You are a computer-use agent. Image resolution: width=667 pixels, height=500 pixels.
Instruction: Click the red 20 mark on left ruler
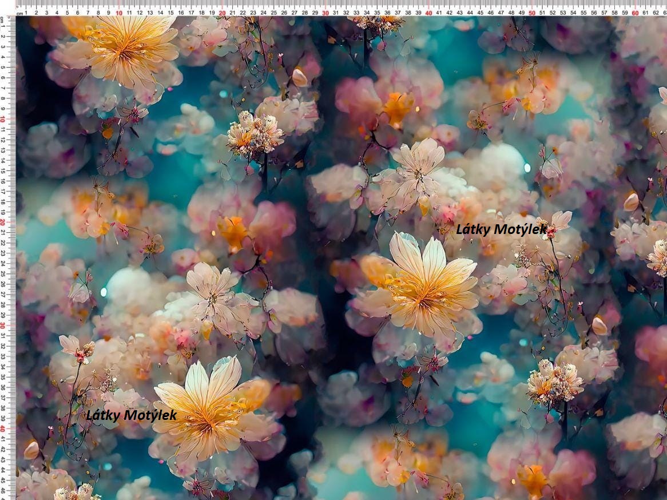pyautogui.click(x=3, y=223)
